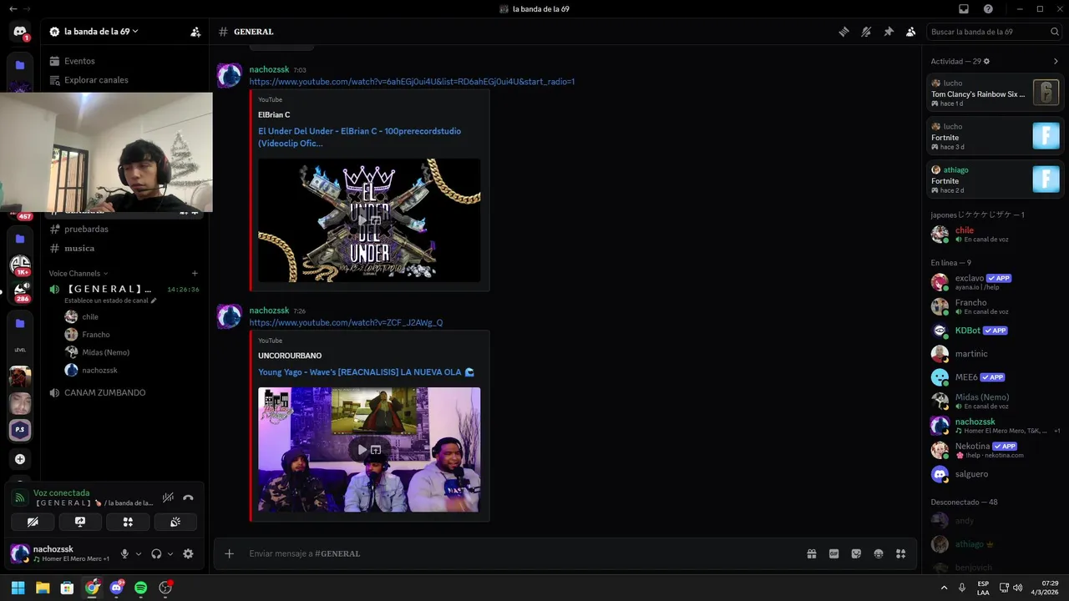This screenshot has width=1069, height=601.
Task: Open headphone output options arrow
Action: (x=170, y=553)
